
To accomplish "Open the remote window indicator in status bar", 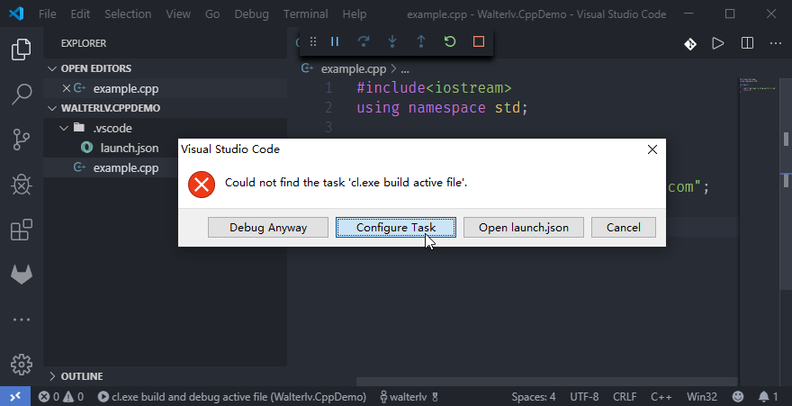I will pos(15,396).
